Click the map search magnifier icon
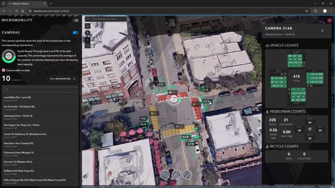Screen dimensions: 335x188 pos(88,19)
